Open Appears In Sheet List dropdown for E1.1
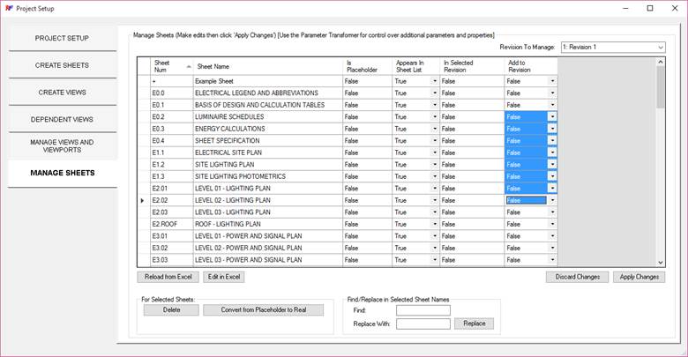The height and width of the screenshot is (357, 688). tap(434, 152)
